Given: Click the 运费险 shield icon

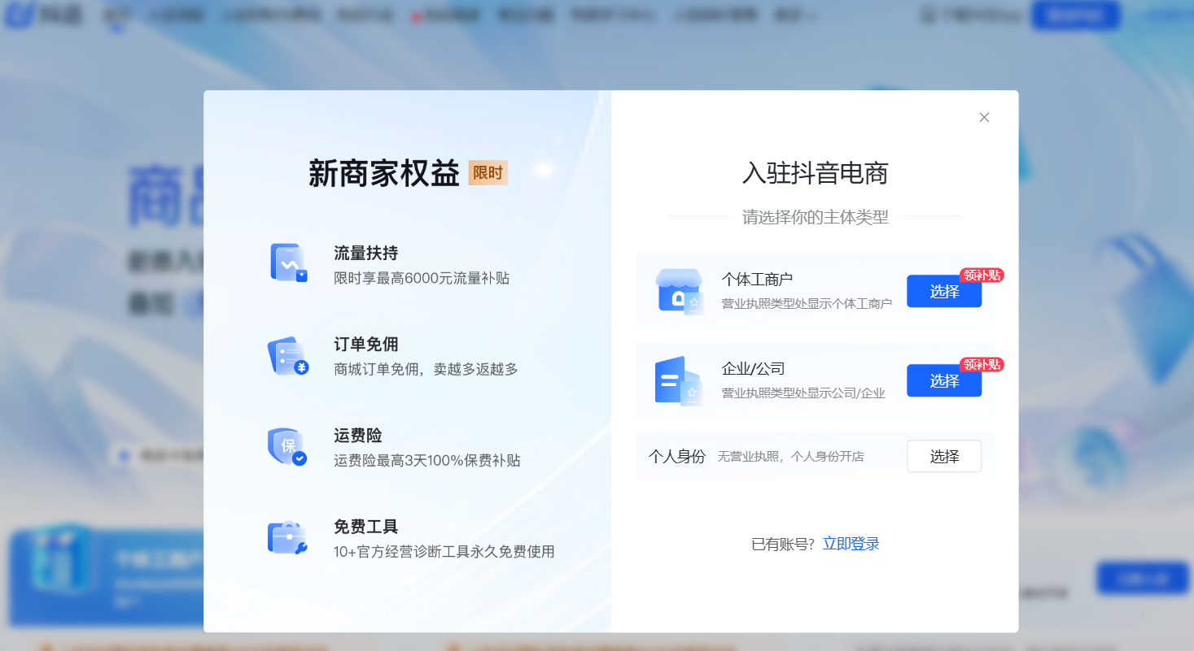Looking at the screenshot, I should [x=287, y=446].
